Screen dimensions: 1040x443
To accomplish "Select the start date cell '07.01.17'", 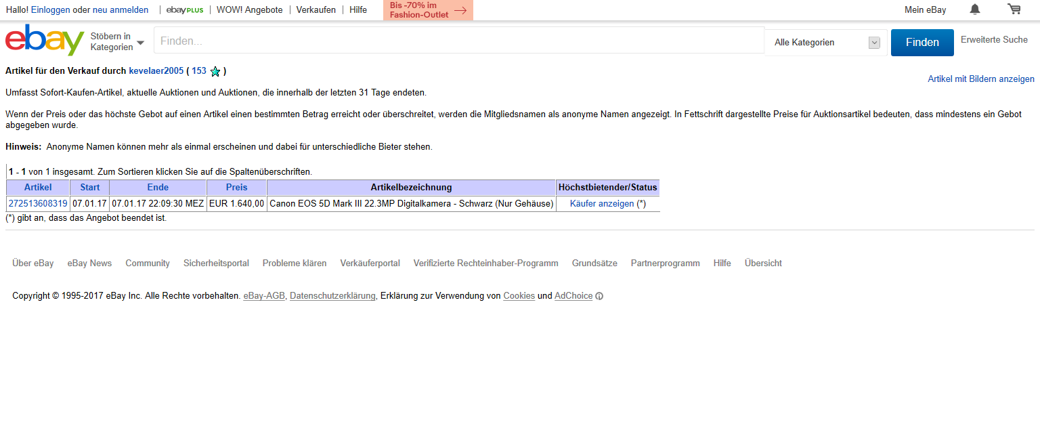I will [x=90, y=204].
